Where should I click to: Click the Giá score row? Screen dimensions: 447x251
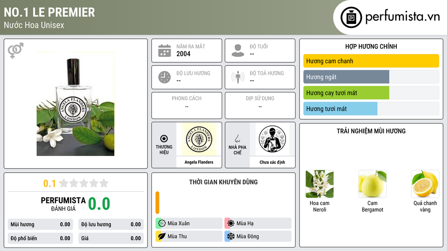[111, 238]
